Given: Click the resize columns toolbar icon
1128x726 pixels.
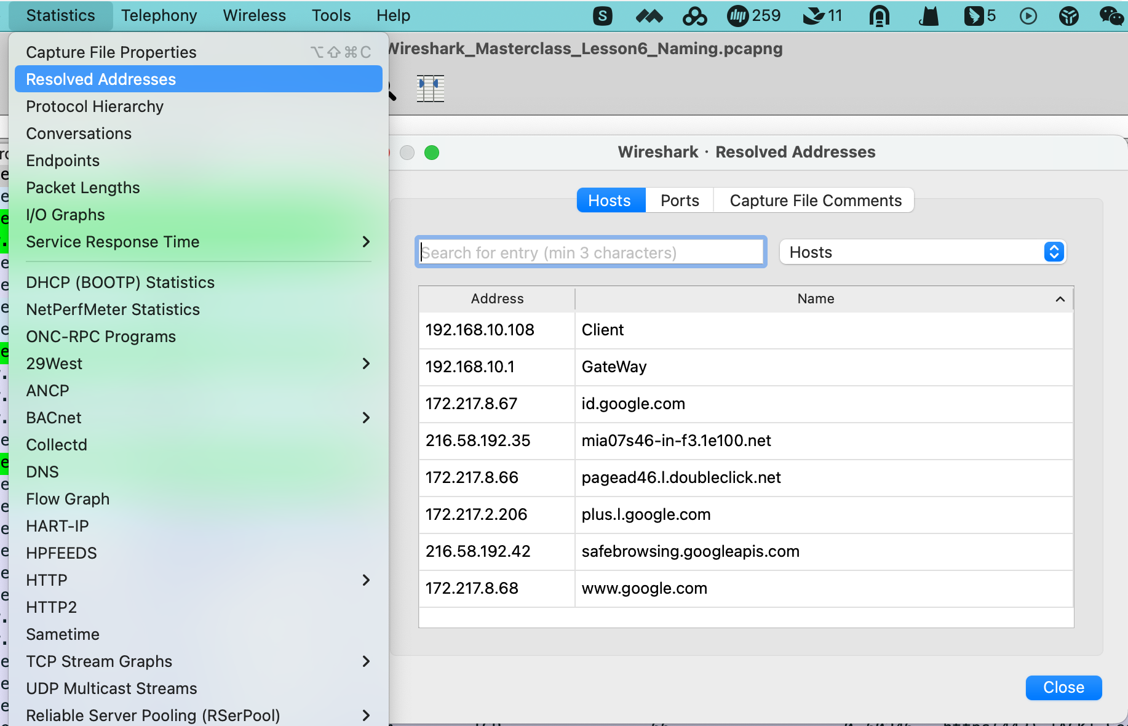Looking at the screenshot, I should [430, 88].
